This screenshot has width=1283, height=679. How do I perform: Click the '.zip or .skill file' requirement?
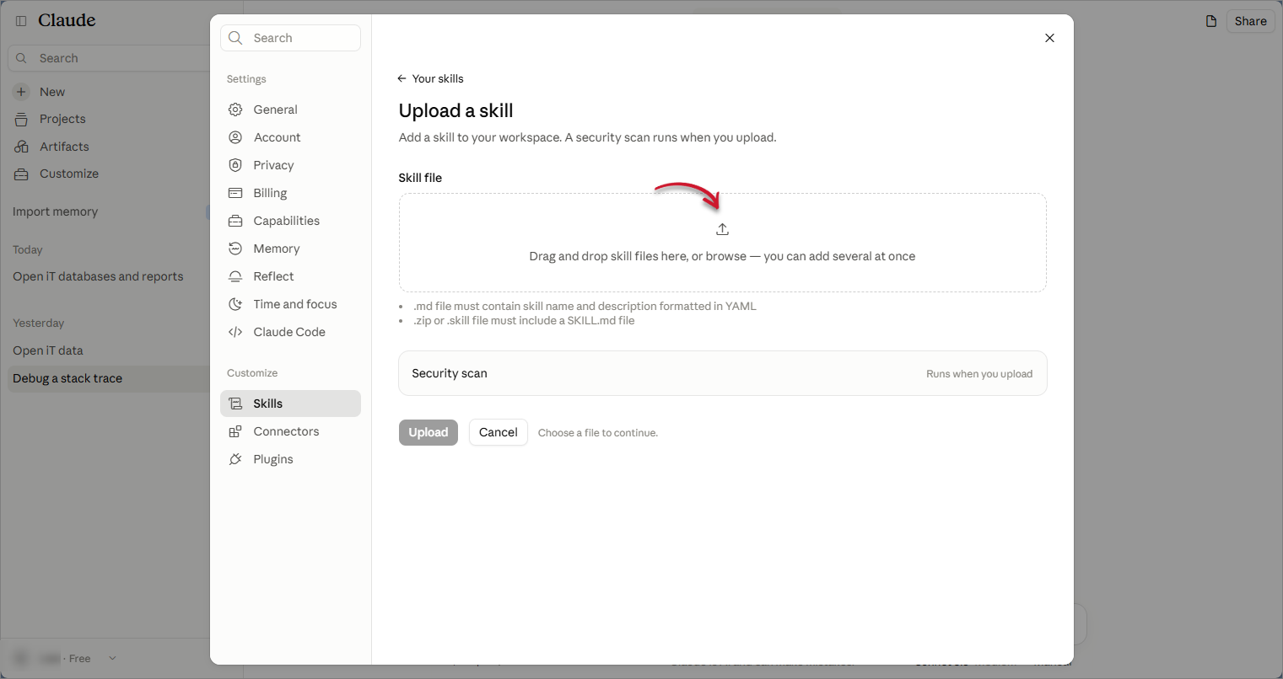click(524, 320)
